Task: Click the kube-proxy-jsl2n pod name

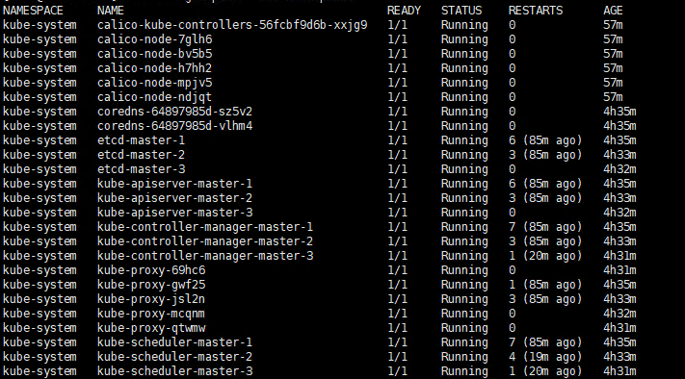Action: (151, 299)
